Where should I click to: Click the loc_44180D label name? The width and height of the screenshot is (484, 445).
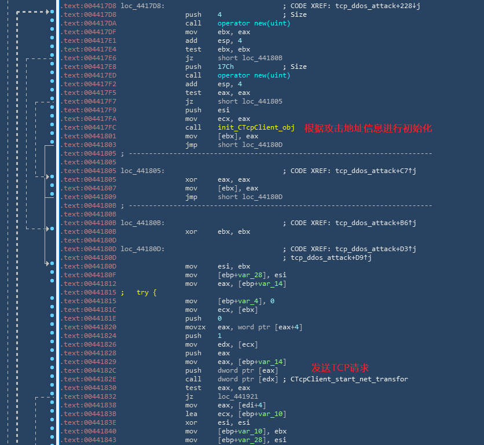[x=142, y=249]
